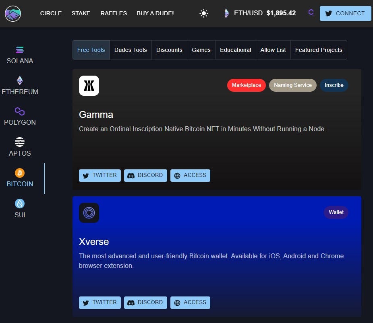Click the Xverse logo thumbnail
373x323 pixels.
tap(89, 213)
